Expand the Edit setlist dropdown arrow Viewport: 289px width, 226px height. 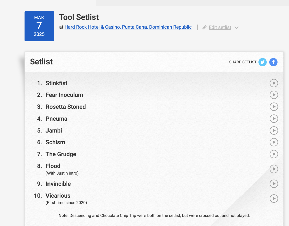click(x=236, y=28)
